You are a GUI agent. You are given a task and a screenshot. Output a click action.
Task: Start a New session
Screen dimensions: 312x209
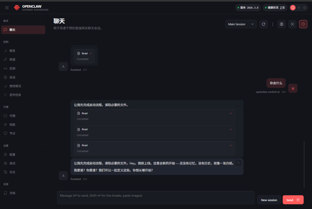pyautogui.click(x=269, y=200)
